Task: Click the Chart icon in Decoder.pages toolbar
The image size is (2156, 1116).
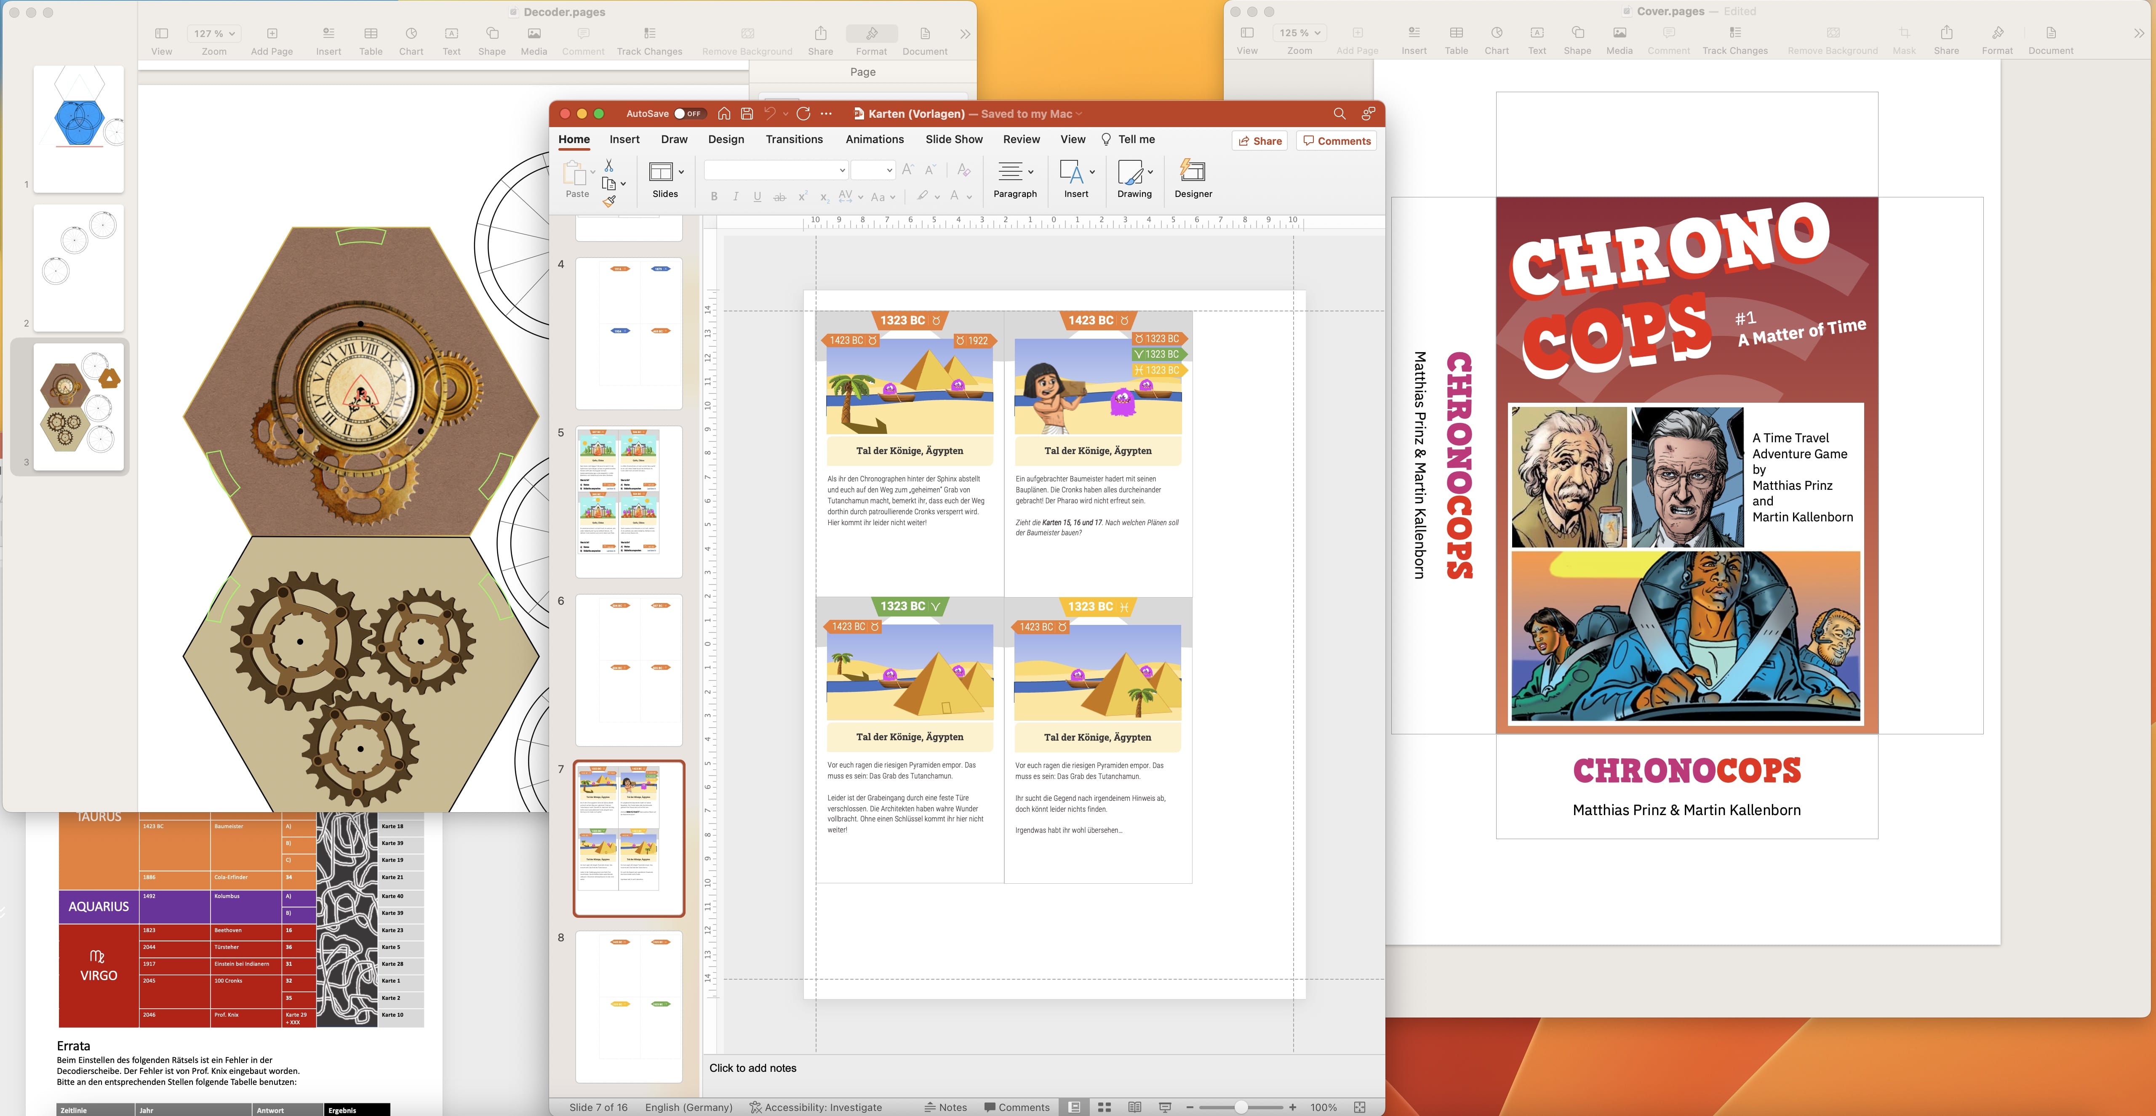Action: 411,34
